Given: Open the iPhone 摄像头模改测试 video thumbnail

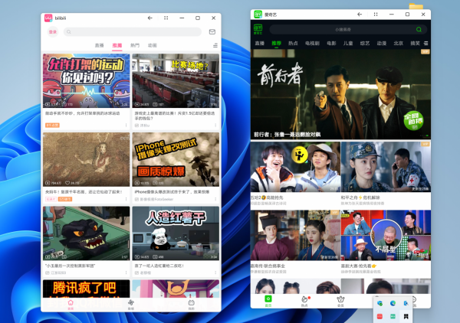Looking at the screenshot, I should coord(174,160).
